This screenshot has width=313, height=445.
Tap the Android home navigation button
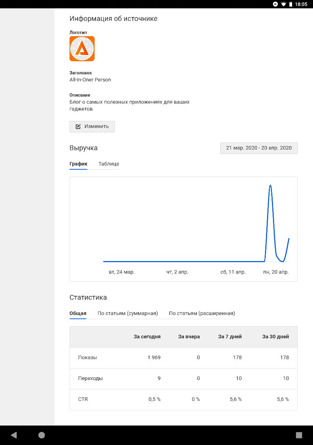click(41, 435)
